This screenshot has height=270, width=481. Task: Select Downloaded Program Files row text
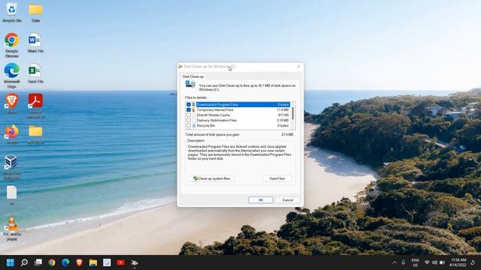click(217, 105)
